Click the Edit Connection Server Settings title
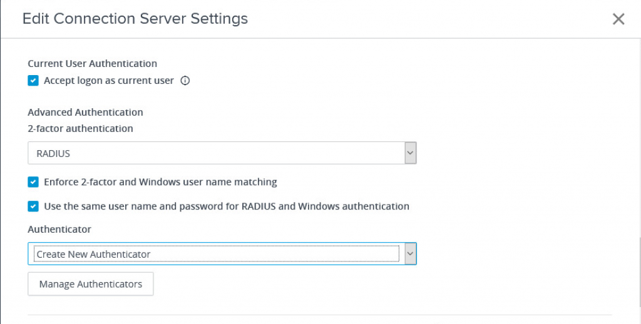Viewport: 641px width, 324px height. pos(135,19)
